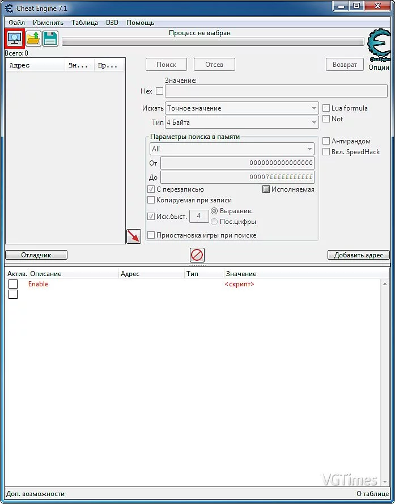
Task: Click the Пр... results column header
Action: (x=109, y=65)
